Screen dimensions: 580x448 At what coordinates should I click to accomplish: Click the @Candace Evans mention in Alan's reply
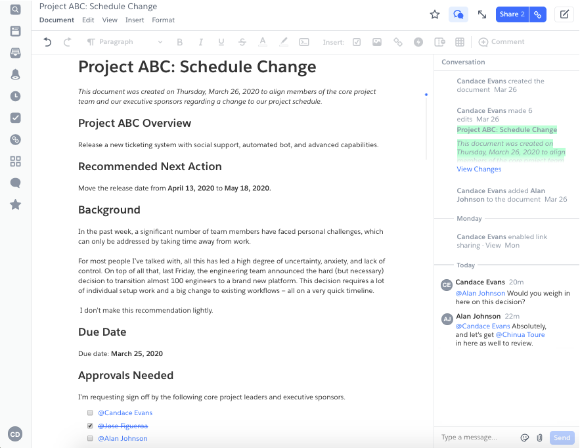click(483, 326)
